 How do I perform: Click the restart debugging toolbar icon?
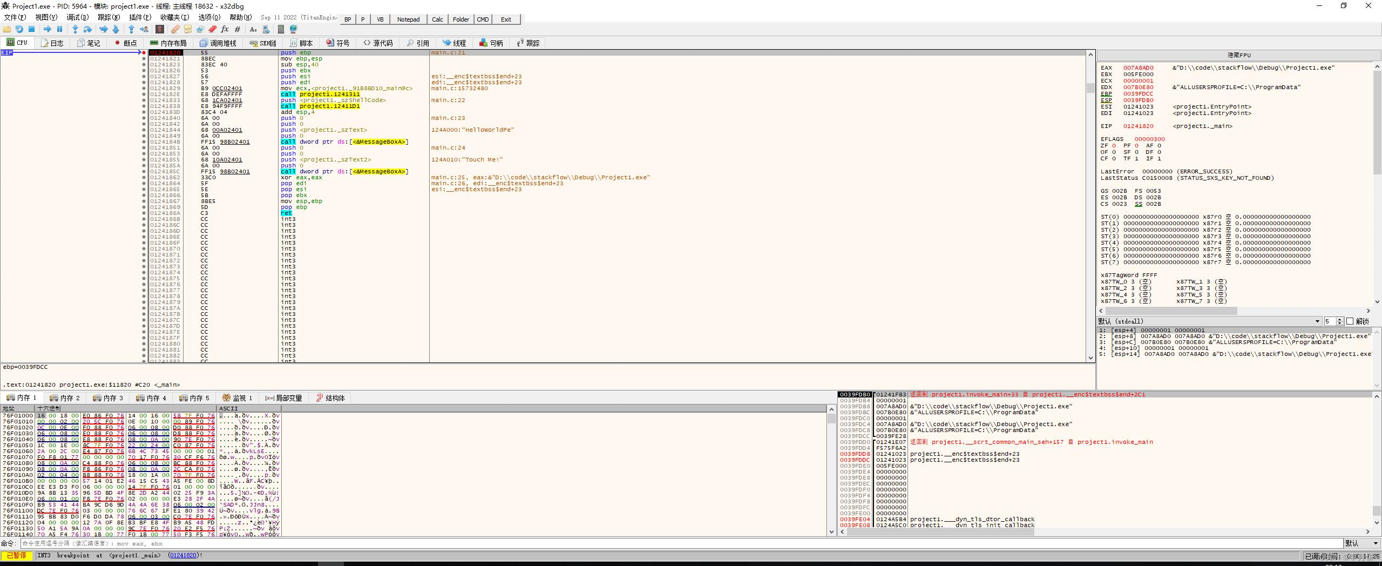click(x=19, y=29)
